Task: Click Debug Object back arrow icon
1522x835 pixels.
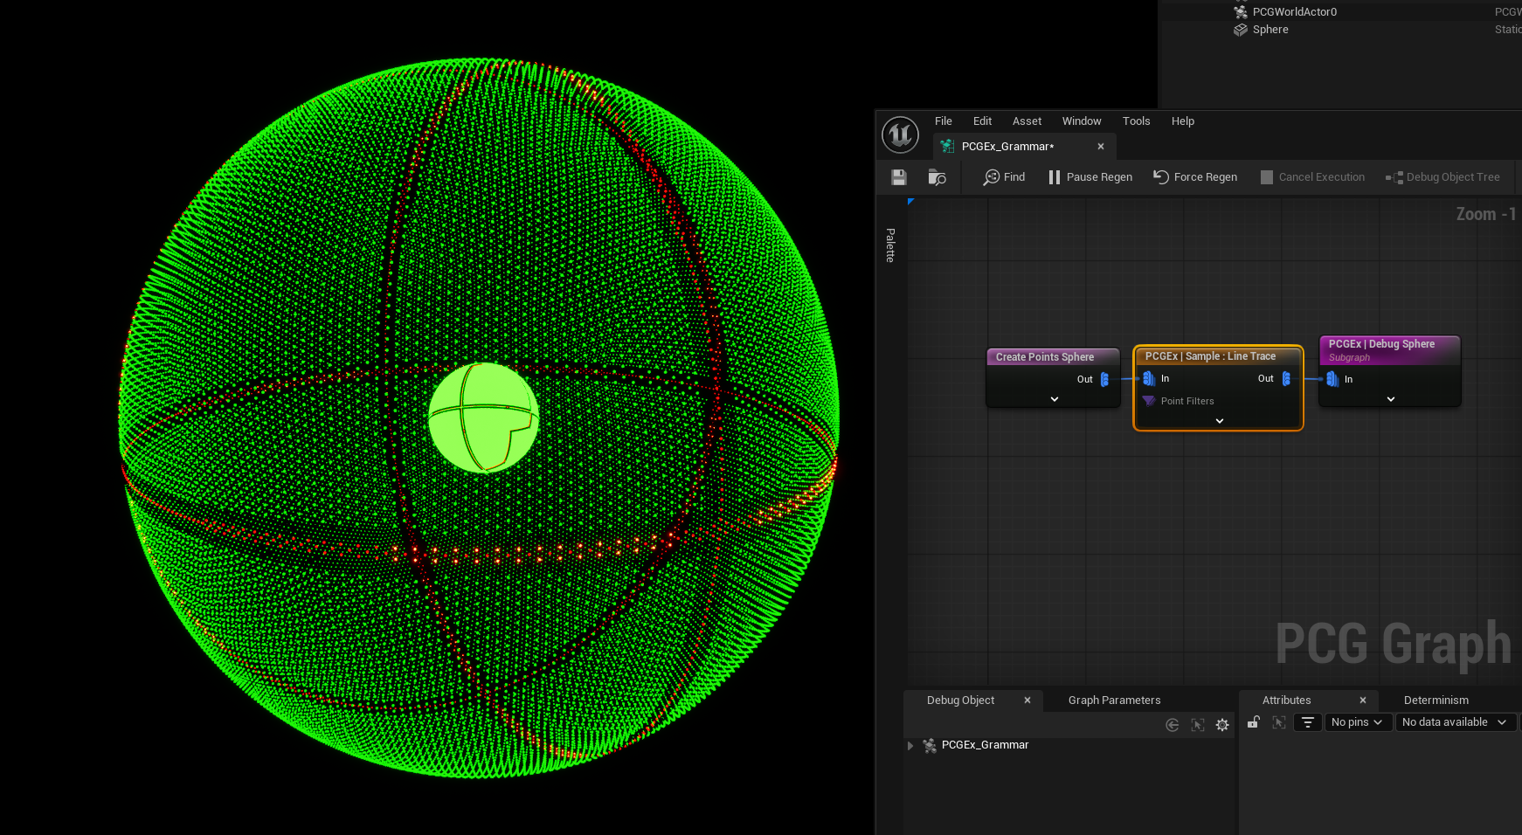Action: 1173,725
